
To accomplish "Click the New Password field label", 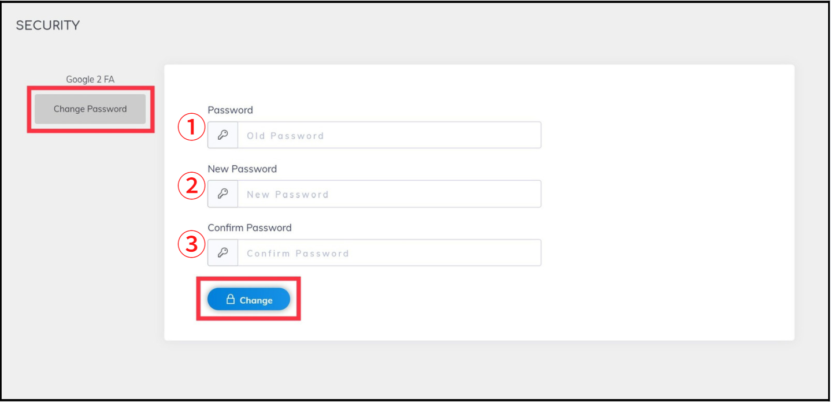I will click(x=242, y=169).
